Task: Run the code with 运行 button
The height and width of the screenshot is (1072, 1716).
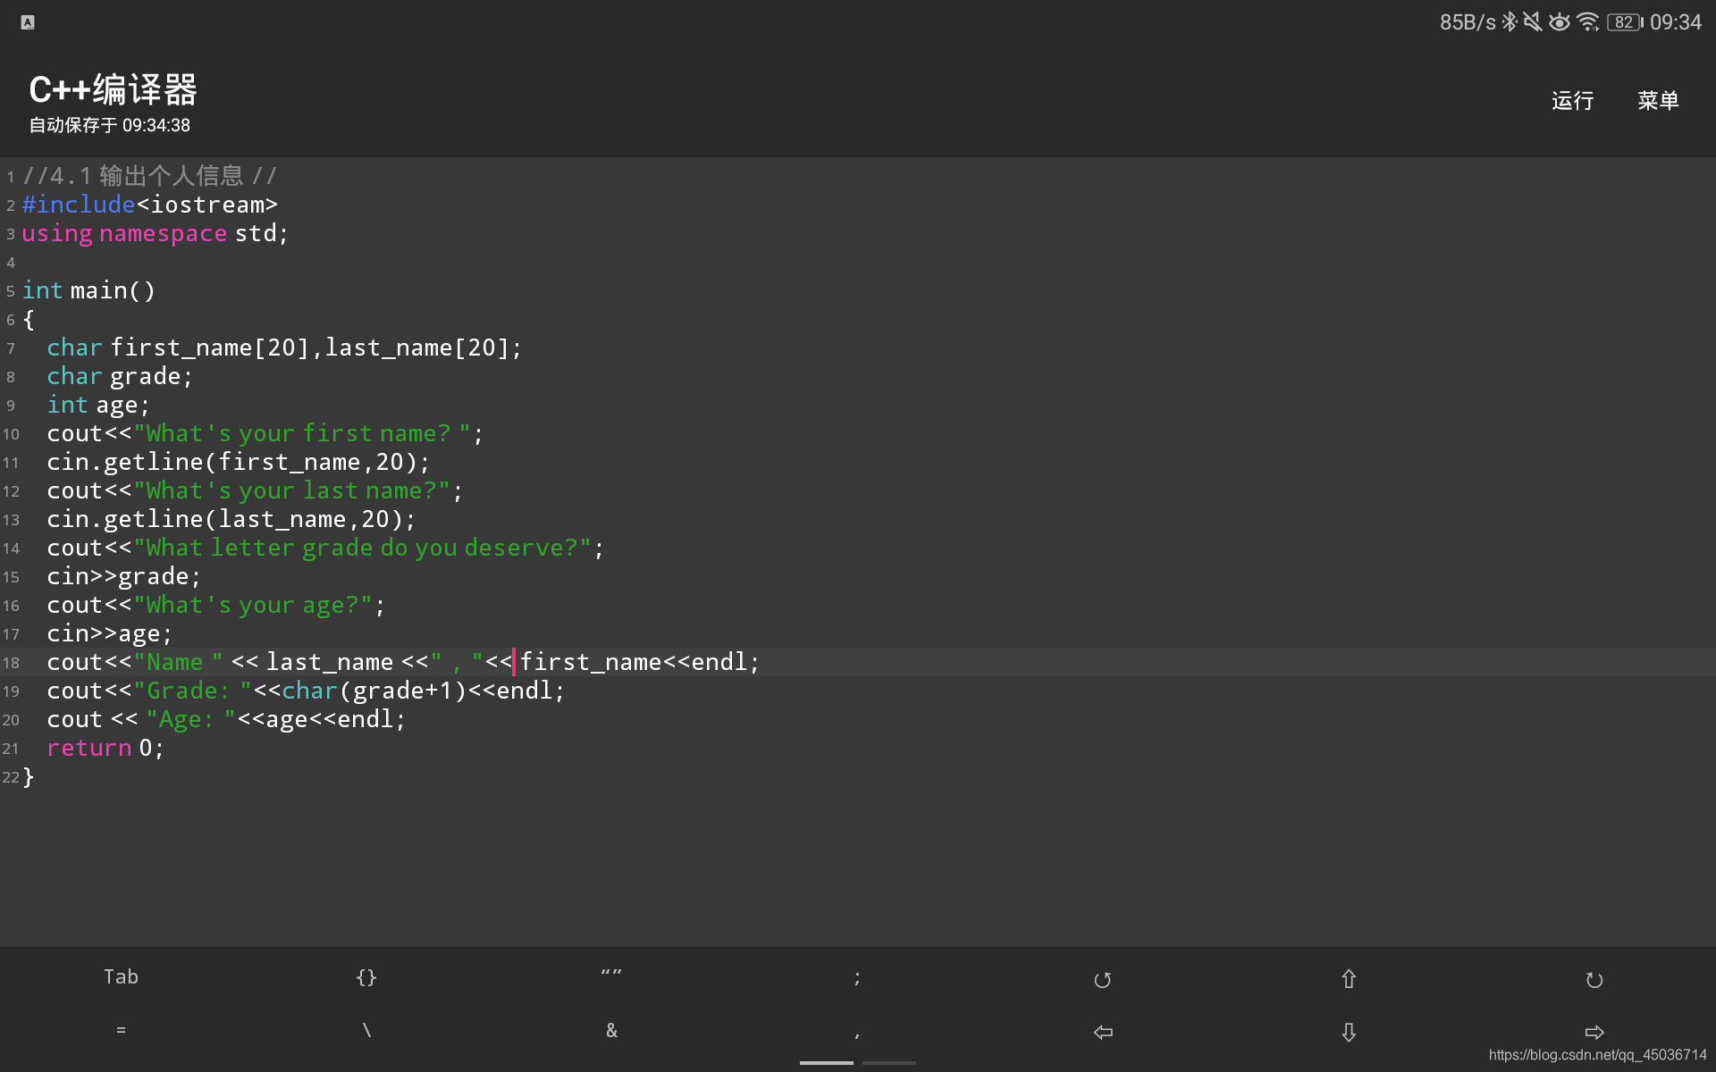Action: (1572, 100)
